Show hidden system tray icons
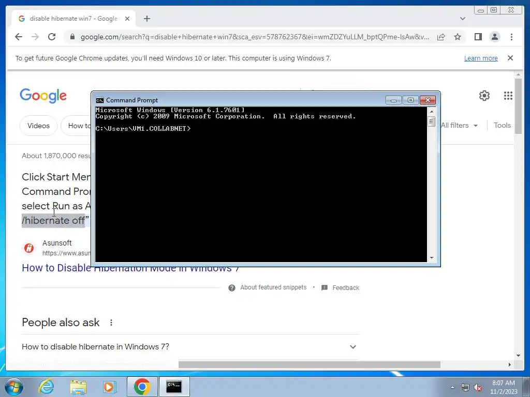Screen dimensions: 530x397 pos(452,387)
